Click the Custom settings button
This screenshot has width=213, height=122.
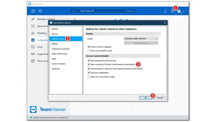(x=141, y=43)
